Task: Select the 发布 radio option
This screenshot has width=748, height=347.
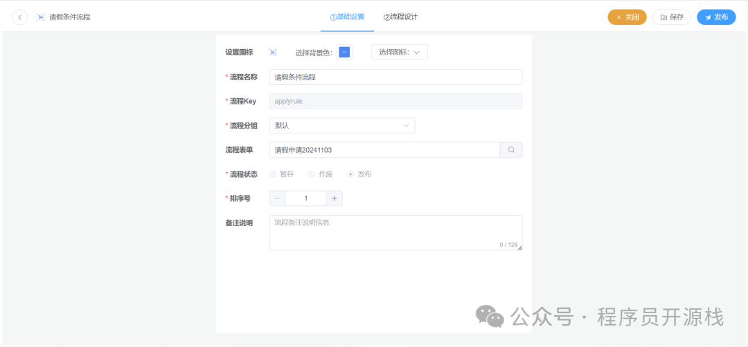Action: pos(359,174)
